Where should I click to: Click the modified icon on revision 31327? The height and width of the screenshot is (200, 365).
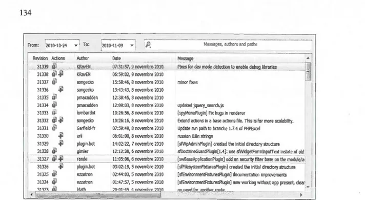click(x=54, y=158)
